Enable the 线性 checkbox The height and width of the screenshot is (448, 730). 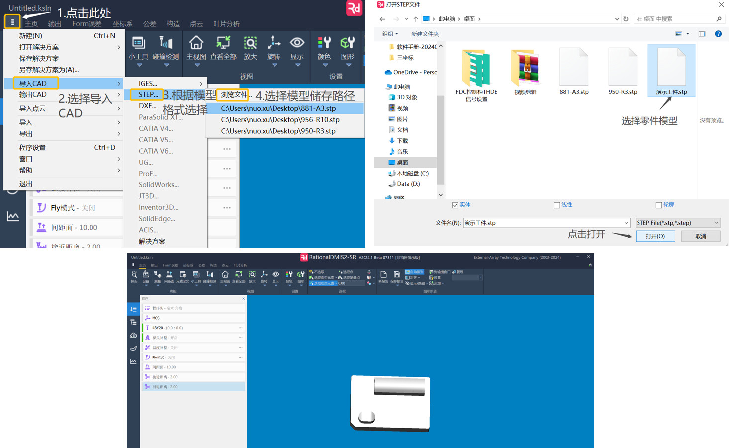[557, 205]
